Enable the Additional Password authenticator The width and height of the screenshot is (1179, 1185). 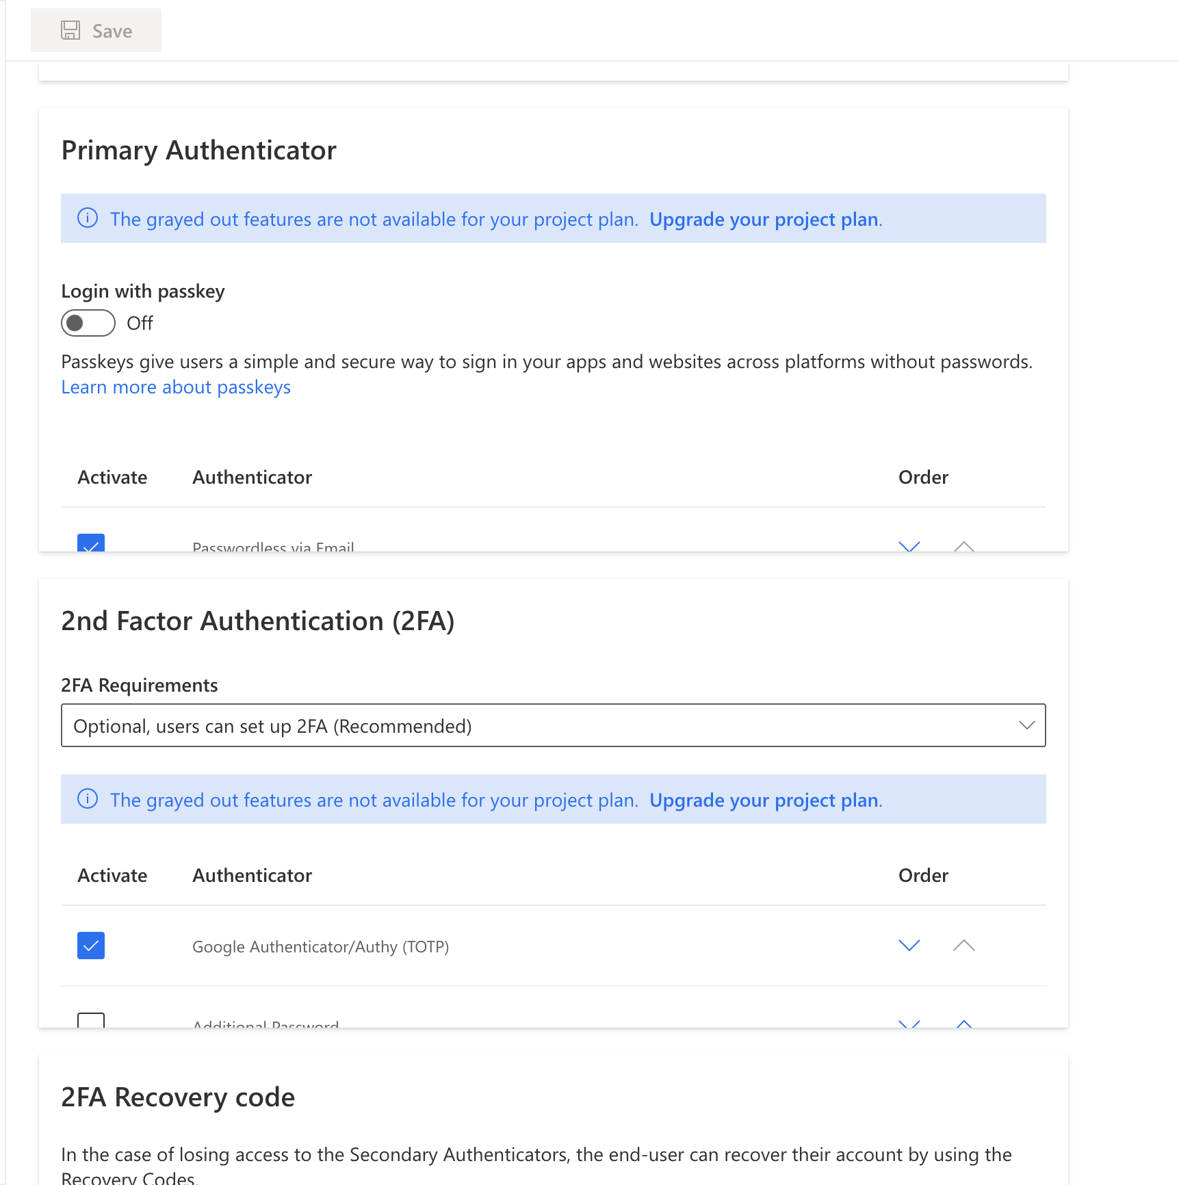coord(90,1021)
